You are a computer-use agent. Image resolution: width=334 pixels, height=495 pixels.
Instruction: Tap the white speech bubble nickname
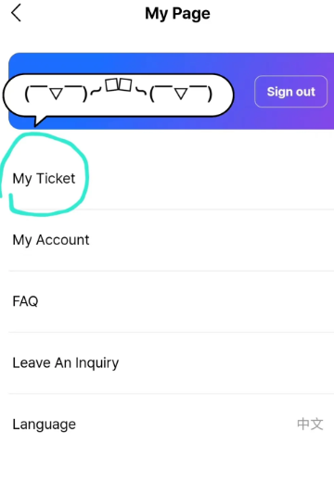coord(118,95)
